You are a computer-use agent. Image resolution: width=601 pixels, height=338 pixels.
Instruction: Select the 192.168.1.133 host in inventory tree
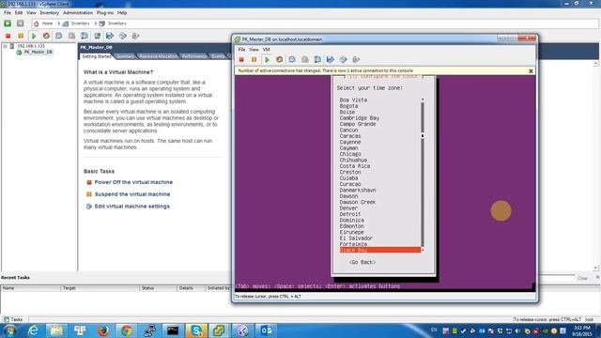31,46
